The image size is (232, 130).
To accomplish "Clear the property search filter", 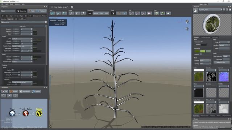I will coord(46,22).
